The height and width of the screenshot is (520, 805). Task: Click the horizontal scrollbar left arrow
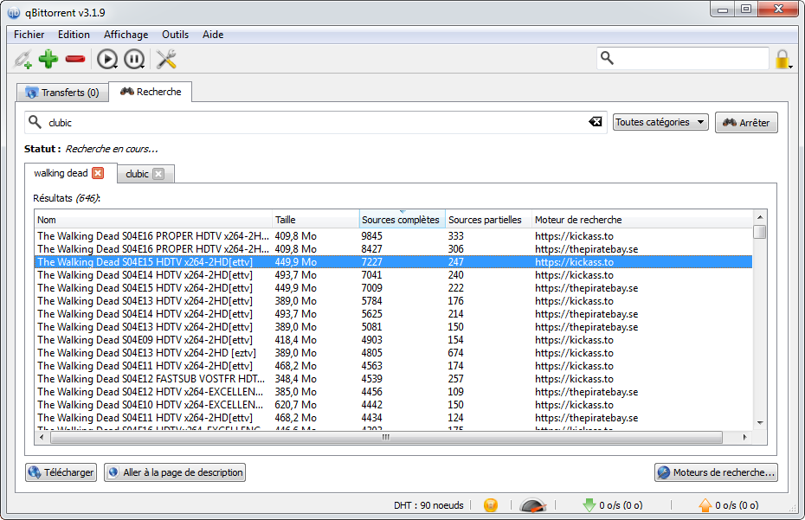[42, 437]
